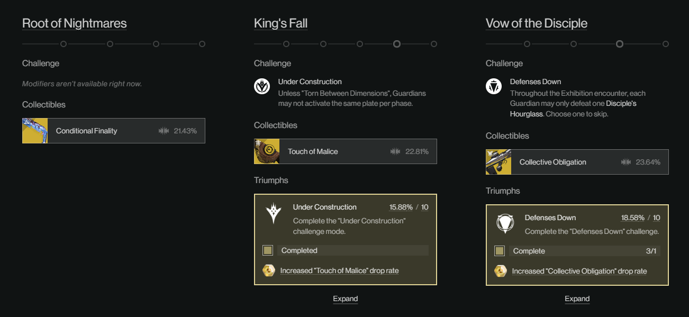Click the highlighted node on Vow progress track
The height and width of the screenshot is (317, 689).
pos(620,44)
